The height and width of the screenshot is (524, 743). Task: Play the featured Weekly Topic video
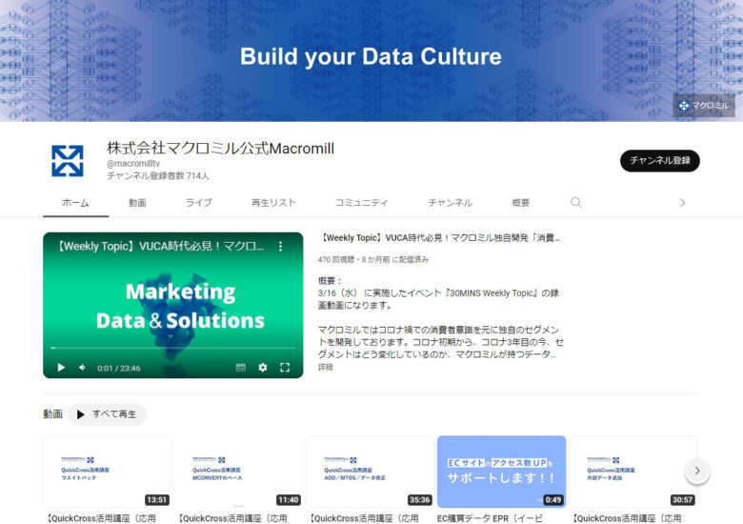point(61,368)
